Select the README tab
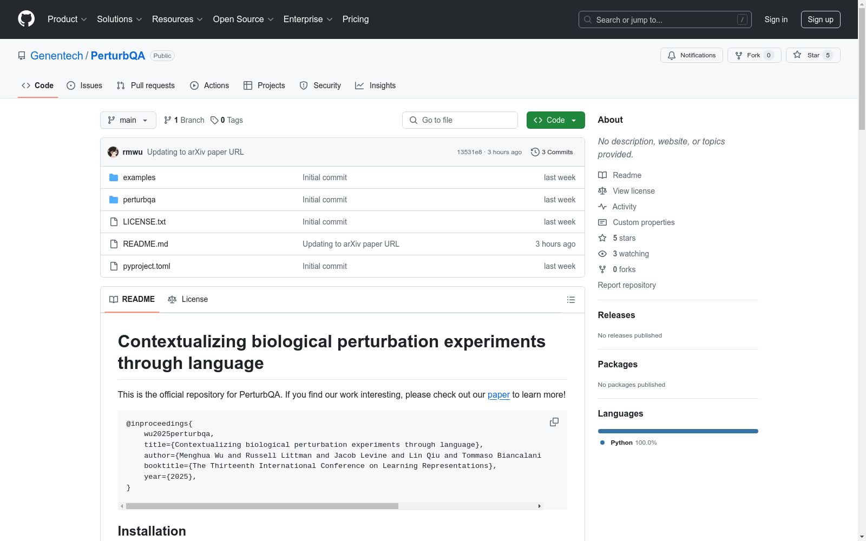Image resolution: width=866 pixels, height=541 pixels. (132, 299)
